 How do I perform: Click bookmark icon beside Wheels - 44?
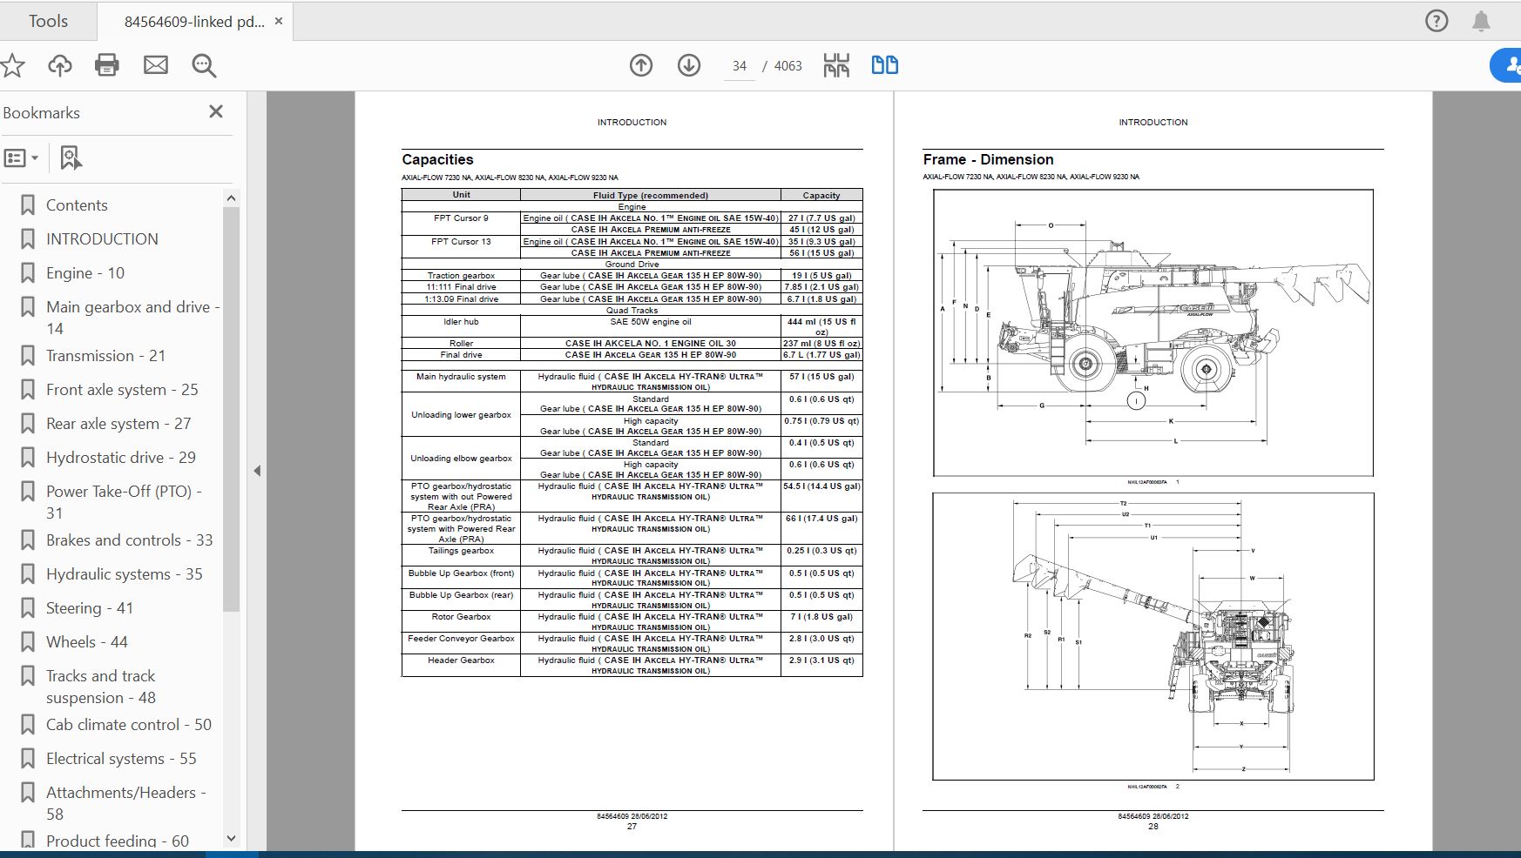pyautogui.click(x=28, y=642)
